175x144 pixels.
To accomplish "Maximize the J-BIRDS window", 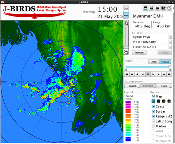I will 169,2.
